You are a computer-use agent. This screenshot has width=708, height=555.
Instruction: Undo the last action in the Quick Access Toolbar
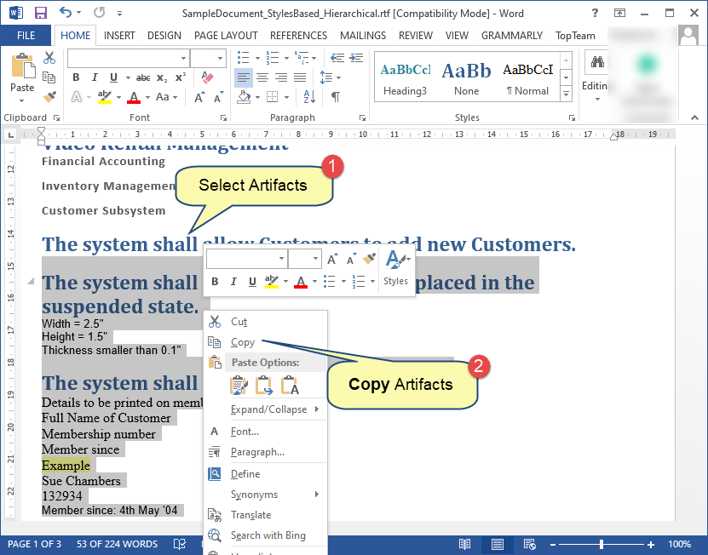(x=66, y=13)
